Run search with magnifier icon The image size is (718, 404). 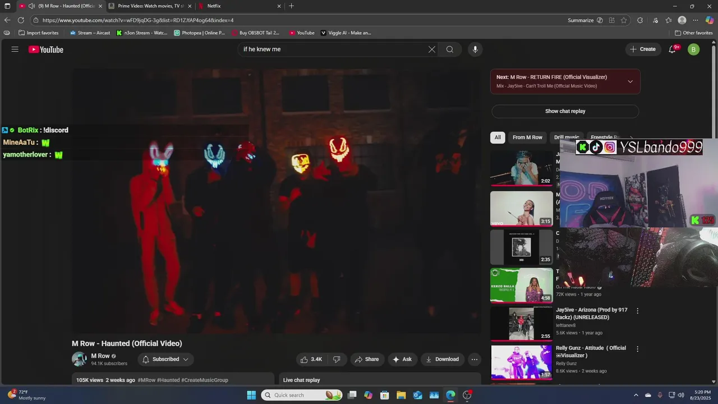point(450,49)
